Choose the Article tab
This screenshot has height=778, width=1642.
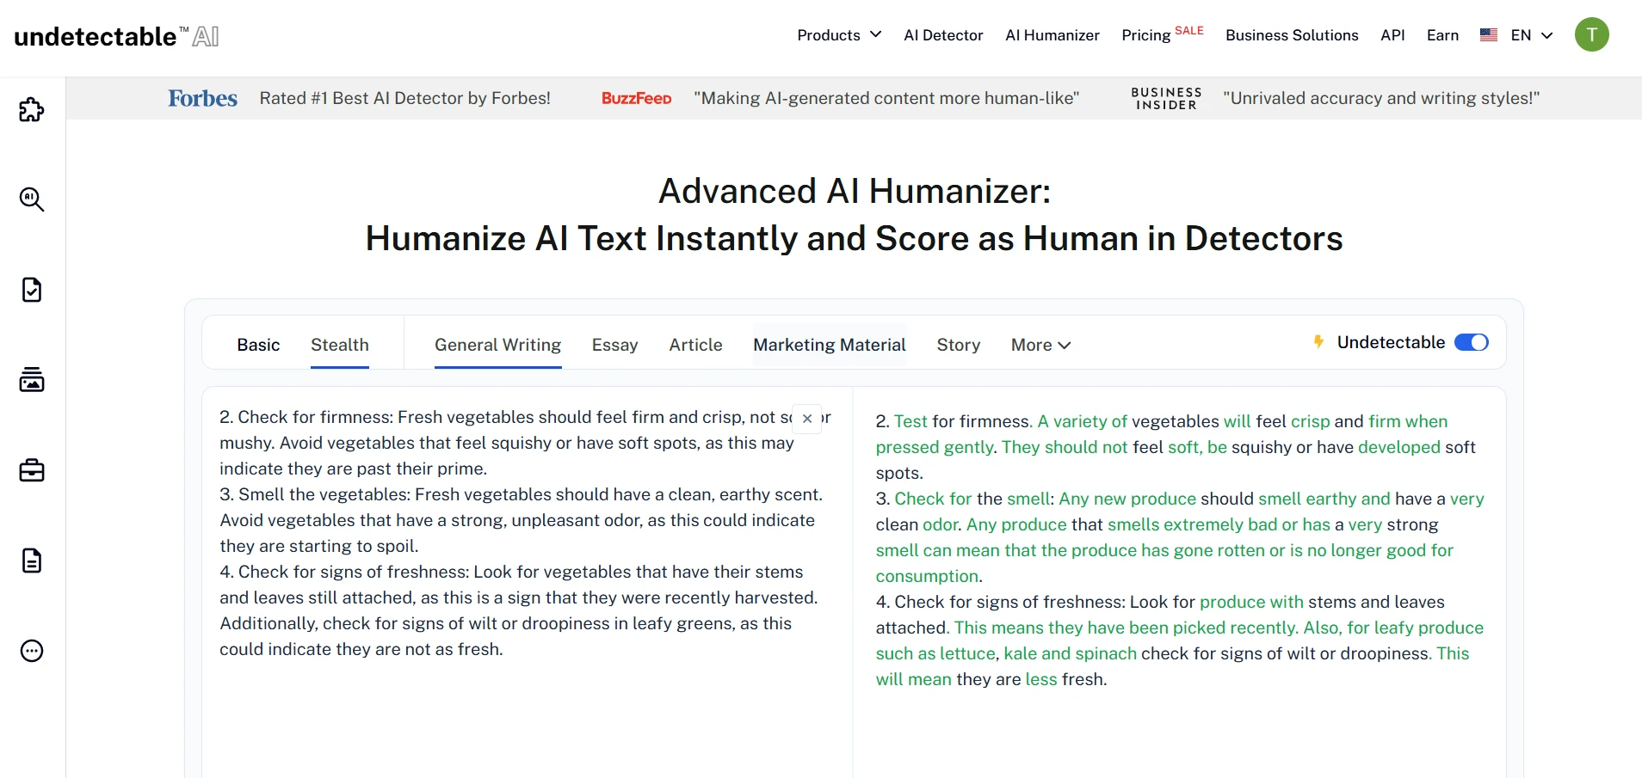click(x=695, y=345)
